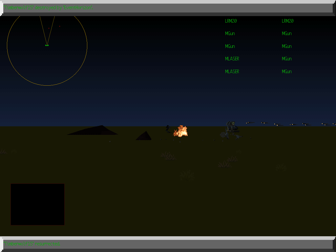Select the bottom MGun in right column

(286, 71)
